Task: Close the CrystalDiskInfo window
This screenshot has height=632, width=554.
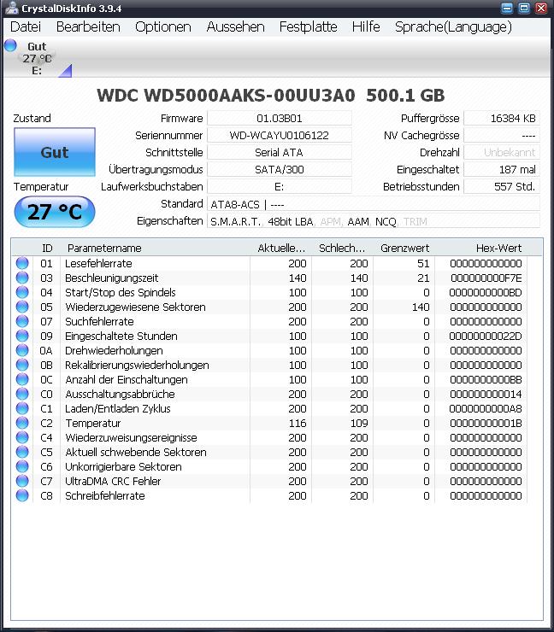Action: [541, 8]
